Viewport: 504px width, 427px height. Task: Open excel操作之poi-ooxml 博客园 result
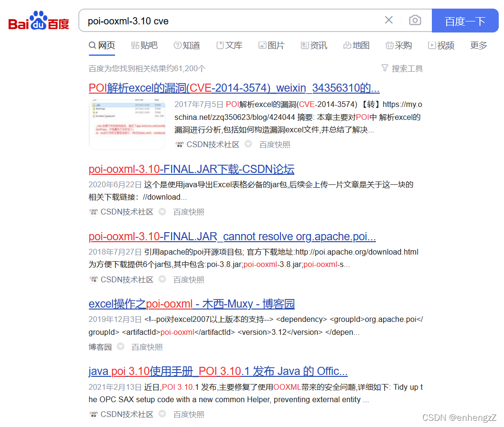(x=192, y=304)
